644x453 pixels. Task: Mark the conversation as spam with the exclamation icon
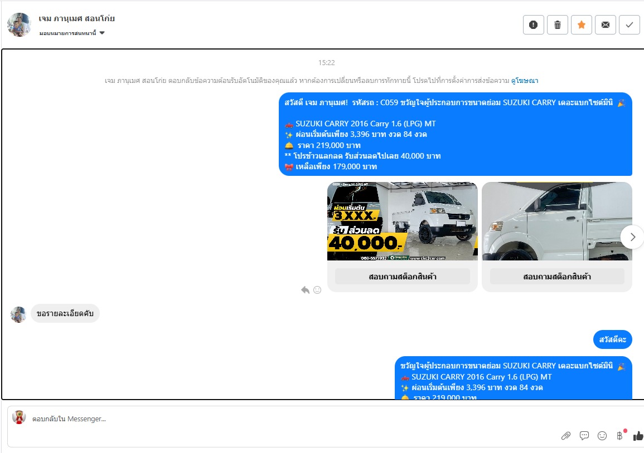pos(533,24)
